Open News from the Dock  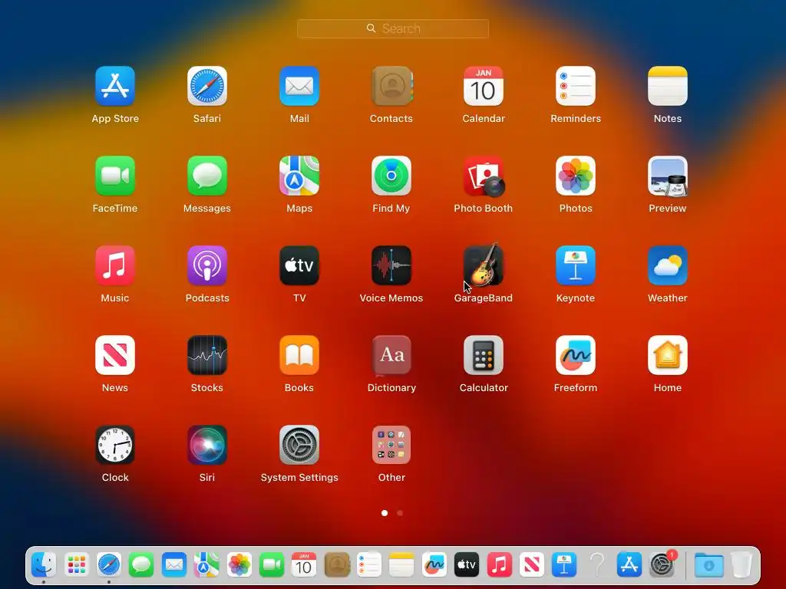coord(531,565)
